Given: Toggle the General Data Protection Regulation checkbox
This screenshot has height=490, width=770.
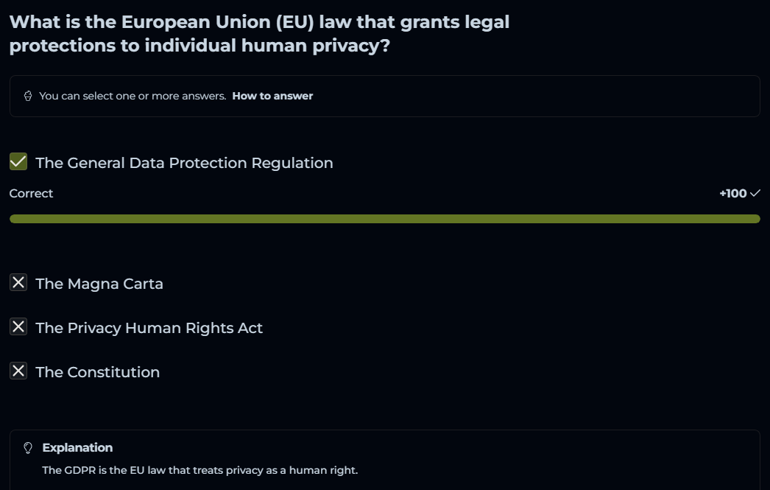Looking at the screenshot, I should [x=18, y=162].
